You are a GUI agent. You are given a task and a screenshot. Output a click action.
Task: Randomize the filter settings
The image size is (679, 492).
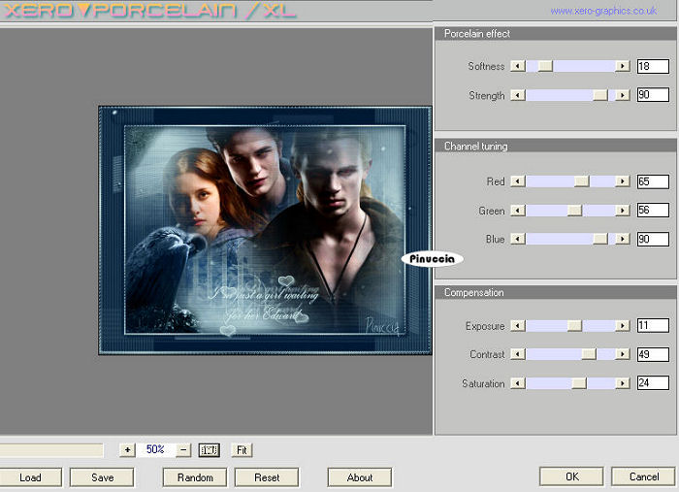[x=195, y=477]
